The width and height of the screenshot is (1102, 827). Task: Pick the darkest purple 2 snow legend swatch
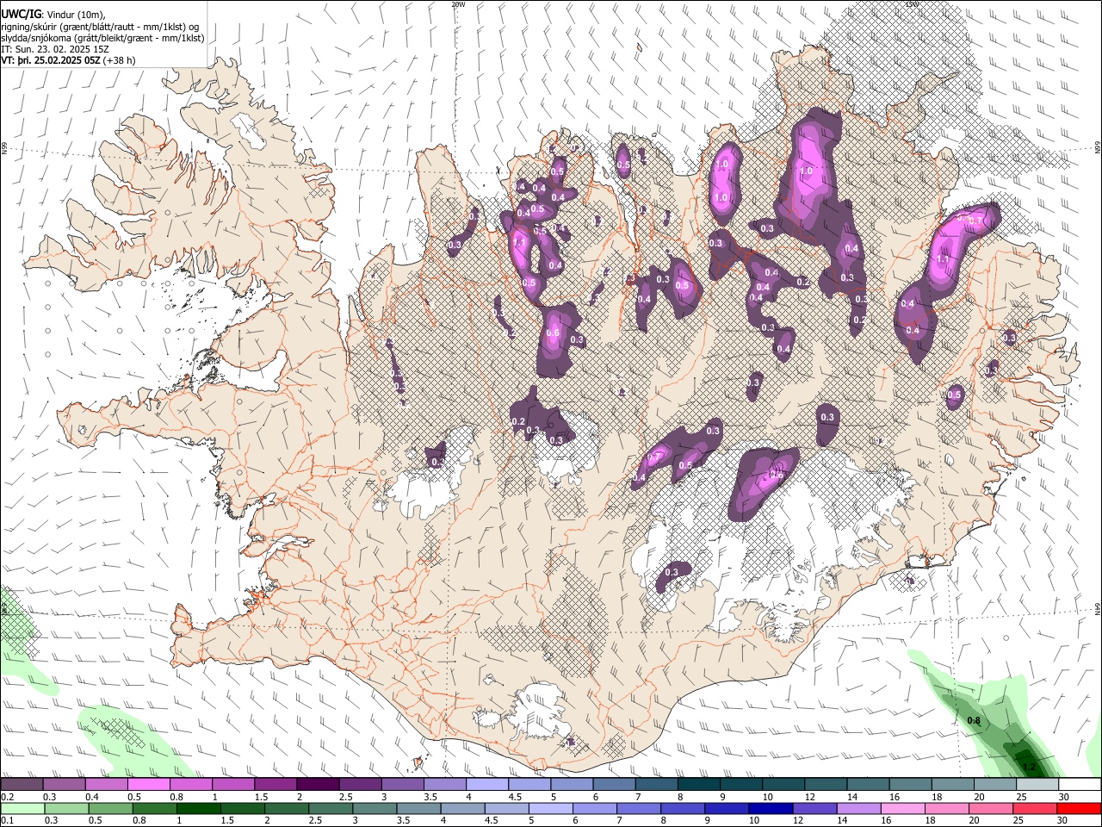(317, 784)
